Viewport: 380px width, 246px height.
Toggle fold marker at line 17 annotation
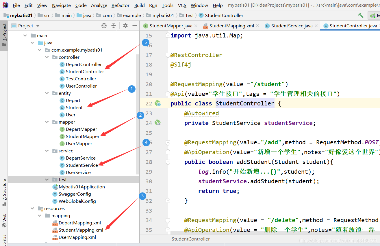[x=168, y=55]
